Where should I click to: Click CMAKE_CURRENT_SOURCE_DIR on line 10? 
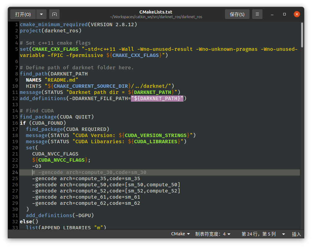pos(91,86)
